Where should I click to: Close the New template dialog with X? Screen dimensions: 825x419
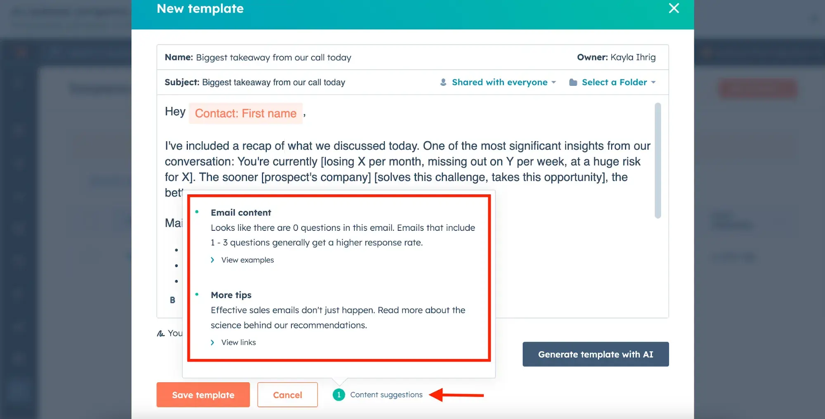pyautogui.click(x=674, y=8)
